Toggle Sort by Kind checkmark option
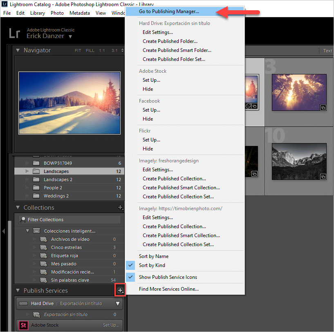 point(152,265)
